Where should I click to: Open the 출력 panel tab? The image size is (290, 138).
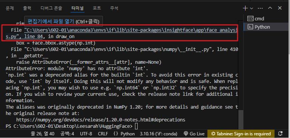pyautogui.click(x=27, y=8)
